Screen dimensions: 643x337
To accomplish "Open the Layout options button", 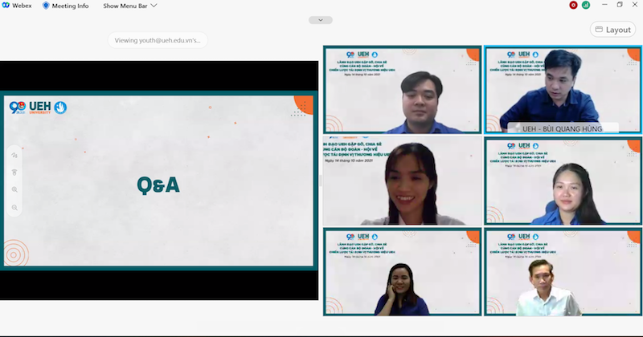I will click(x=612, y=30).
